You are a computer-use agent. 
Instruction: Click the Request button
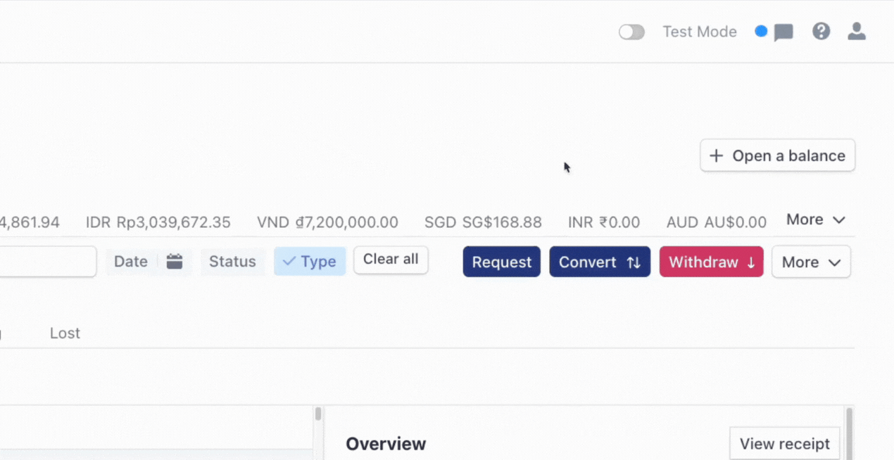coord(501,262)
